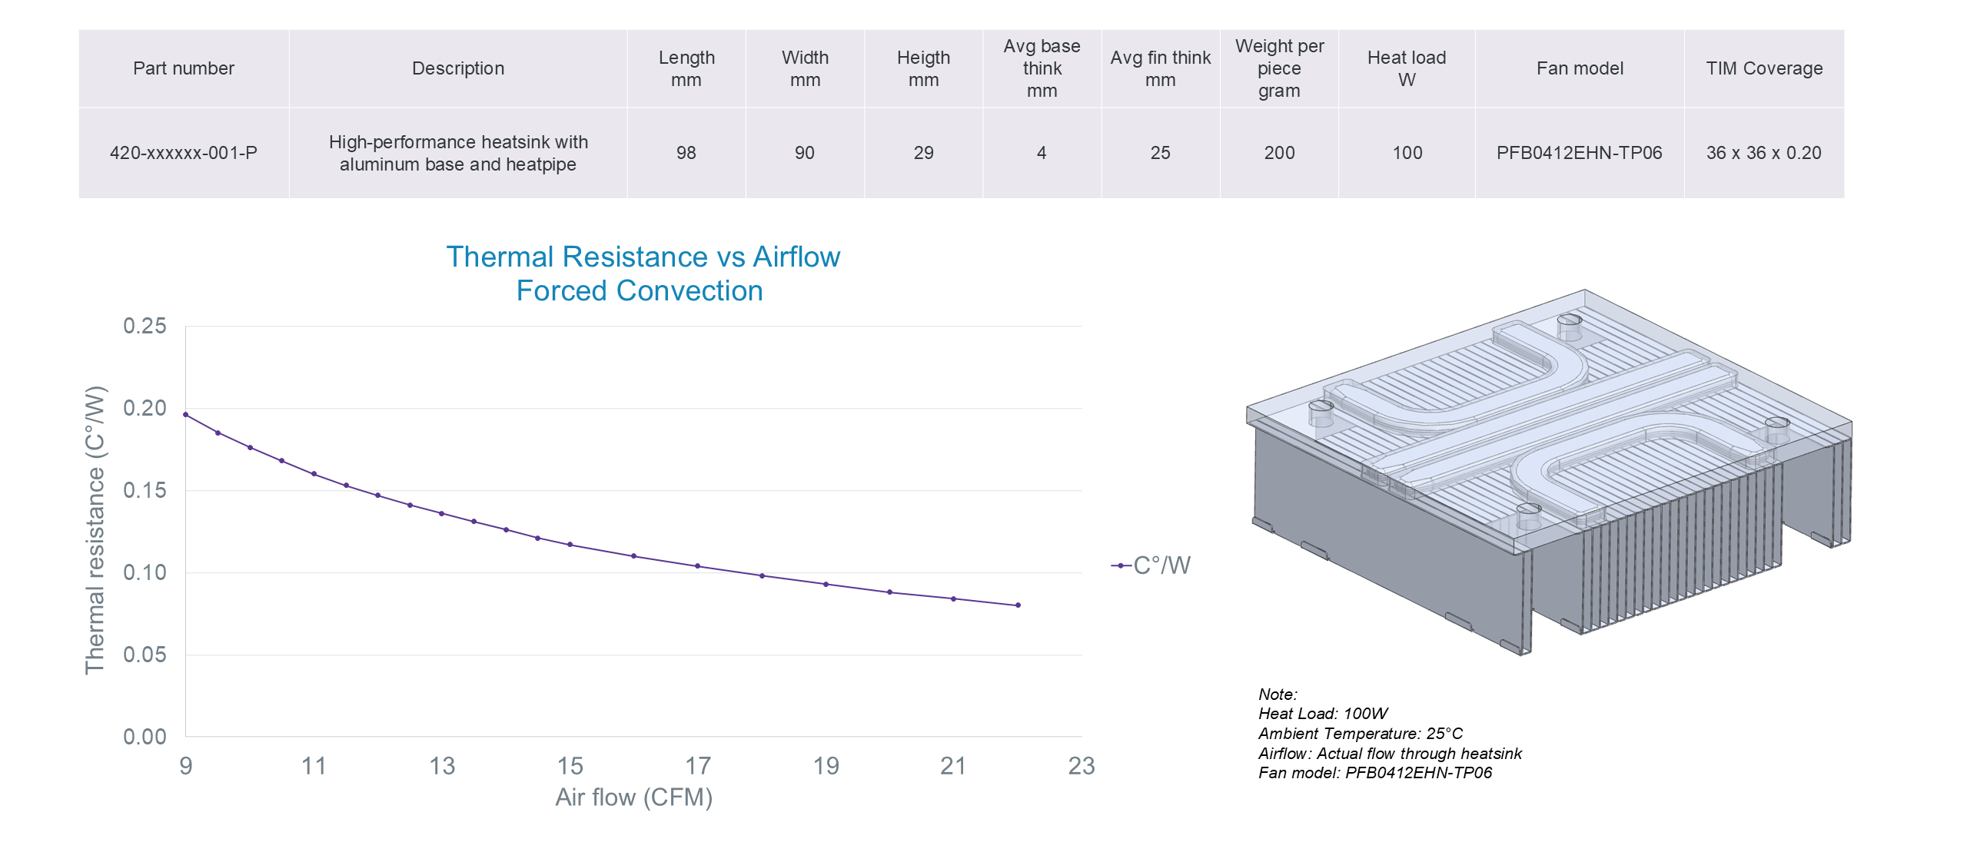Select the Weight per piece value 200
The width and height of the screenshot is (1967, 852).
(1279, 153)
